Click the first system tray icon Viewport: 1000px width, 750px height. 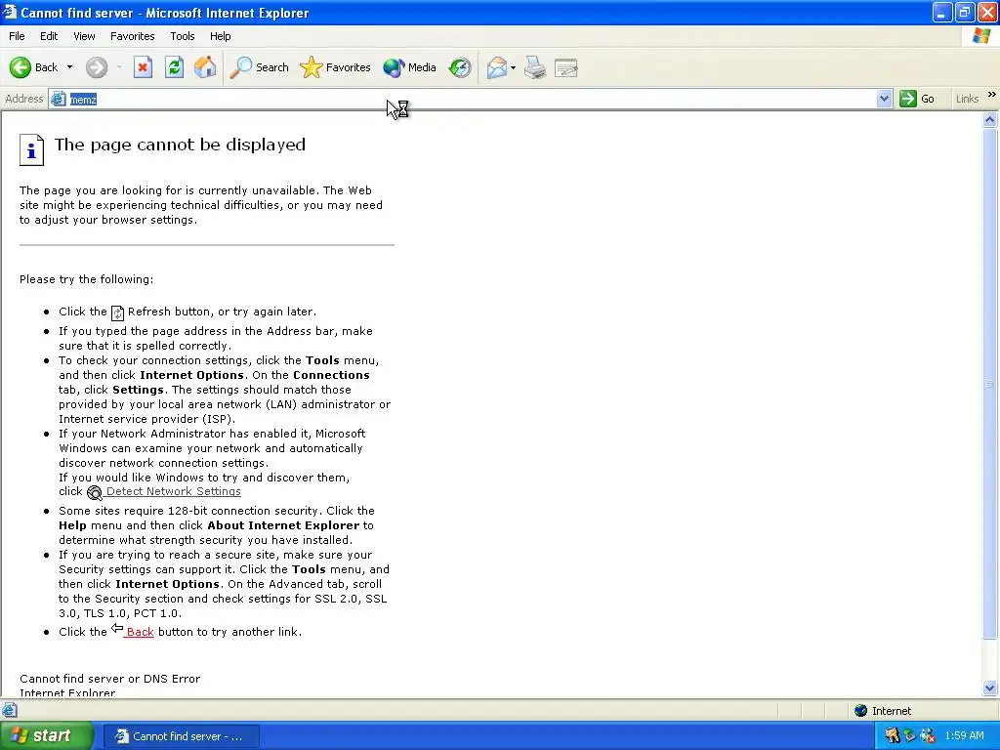(x=893, y=736)
